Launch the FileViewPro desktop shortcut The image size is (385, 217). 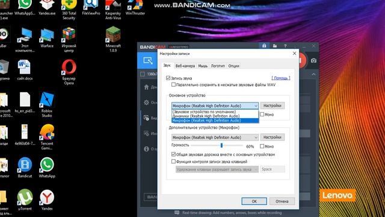tap(91, 7)
